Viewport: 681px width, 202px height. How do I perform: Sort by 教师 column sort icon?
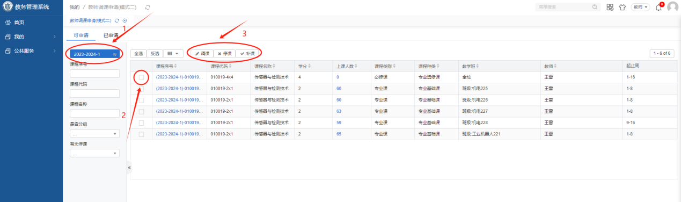pos(556,66)
